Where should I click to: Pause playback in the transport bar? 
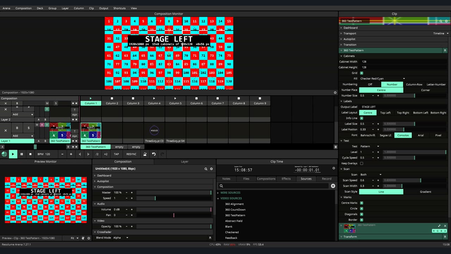point(21,154)
